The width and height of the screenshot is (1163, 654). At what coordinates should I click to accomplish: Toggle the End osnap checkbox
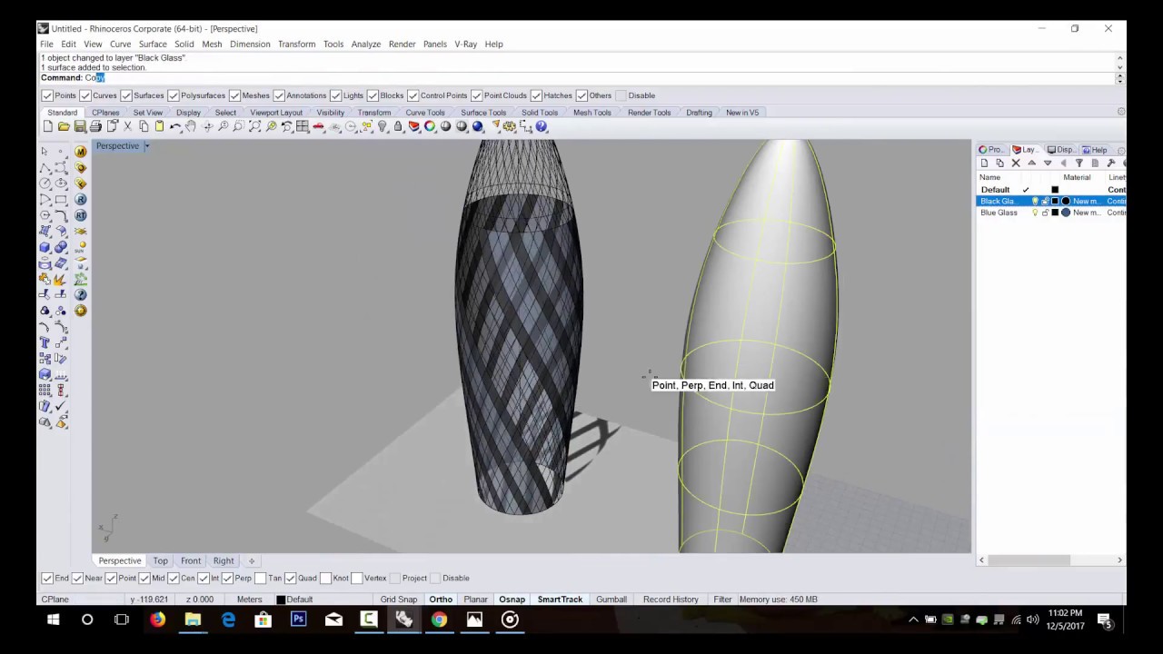coord(47,578)
